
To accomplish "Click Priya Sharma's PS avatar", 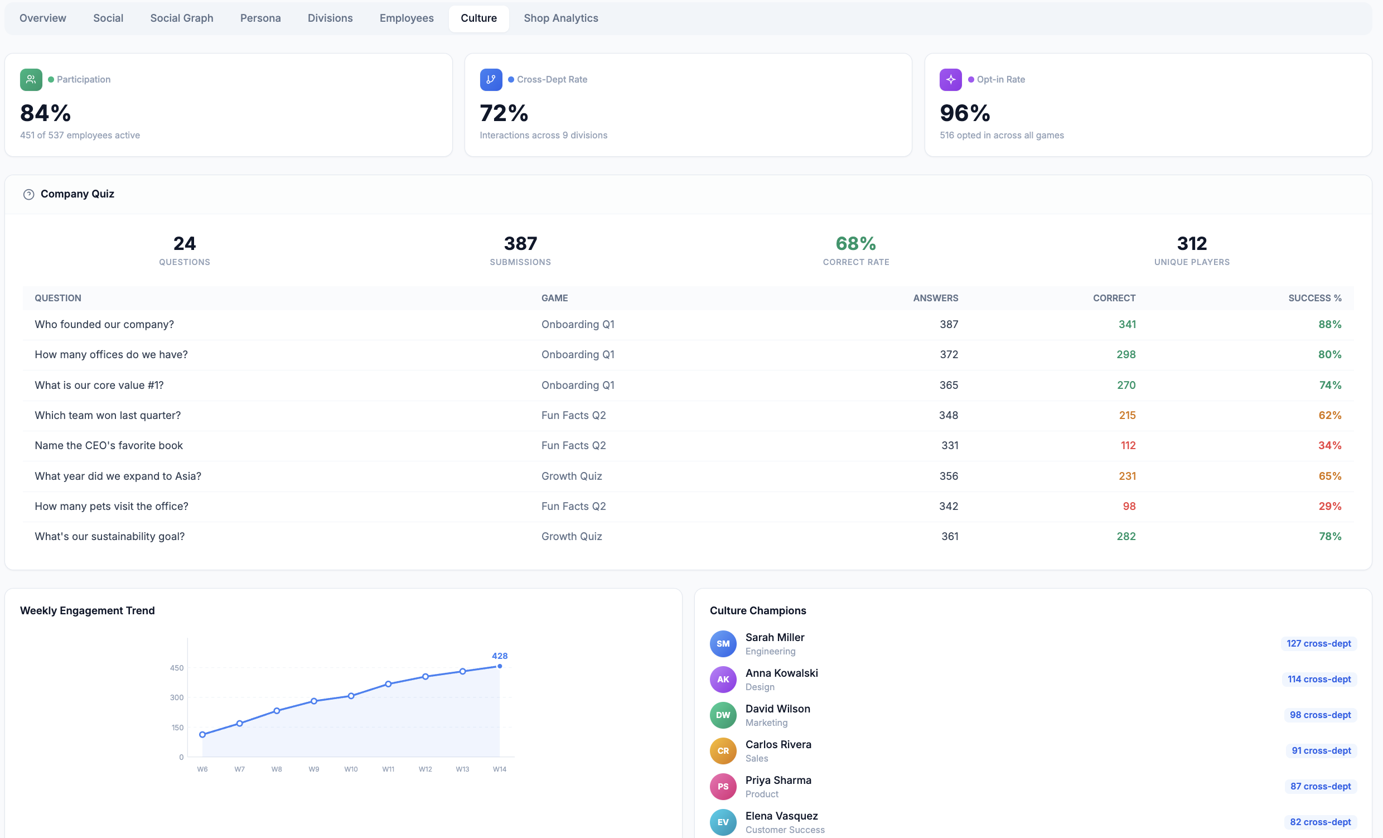I will (x=723, y=786).
